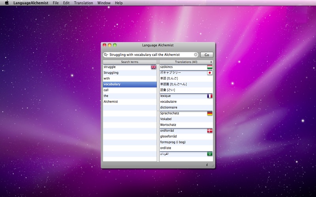The image size is (316, 197).
Task: Click the Search terms column header
Action: click(x=130, y=62)
